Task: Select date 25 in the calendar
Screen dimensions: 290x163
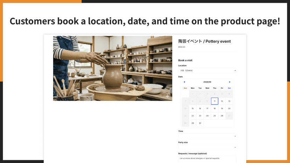Action: point(215,116)
